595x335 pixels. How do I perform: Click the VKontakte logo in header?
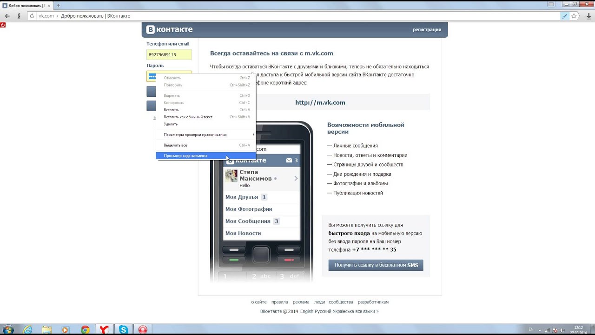tap(170, 30)
